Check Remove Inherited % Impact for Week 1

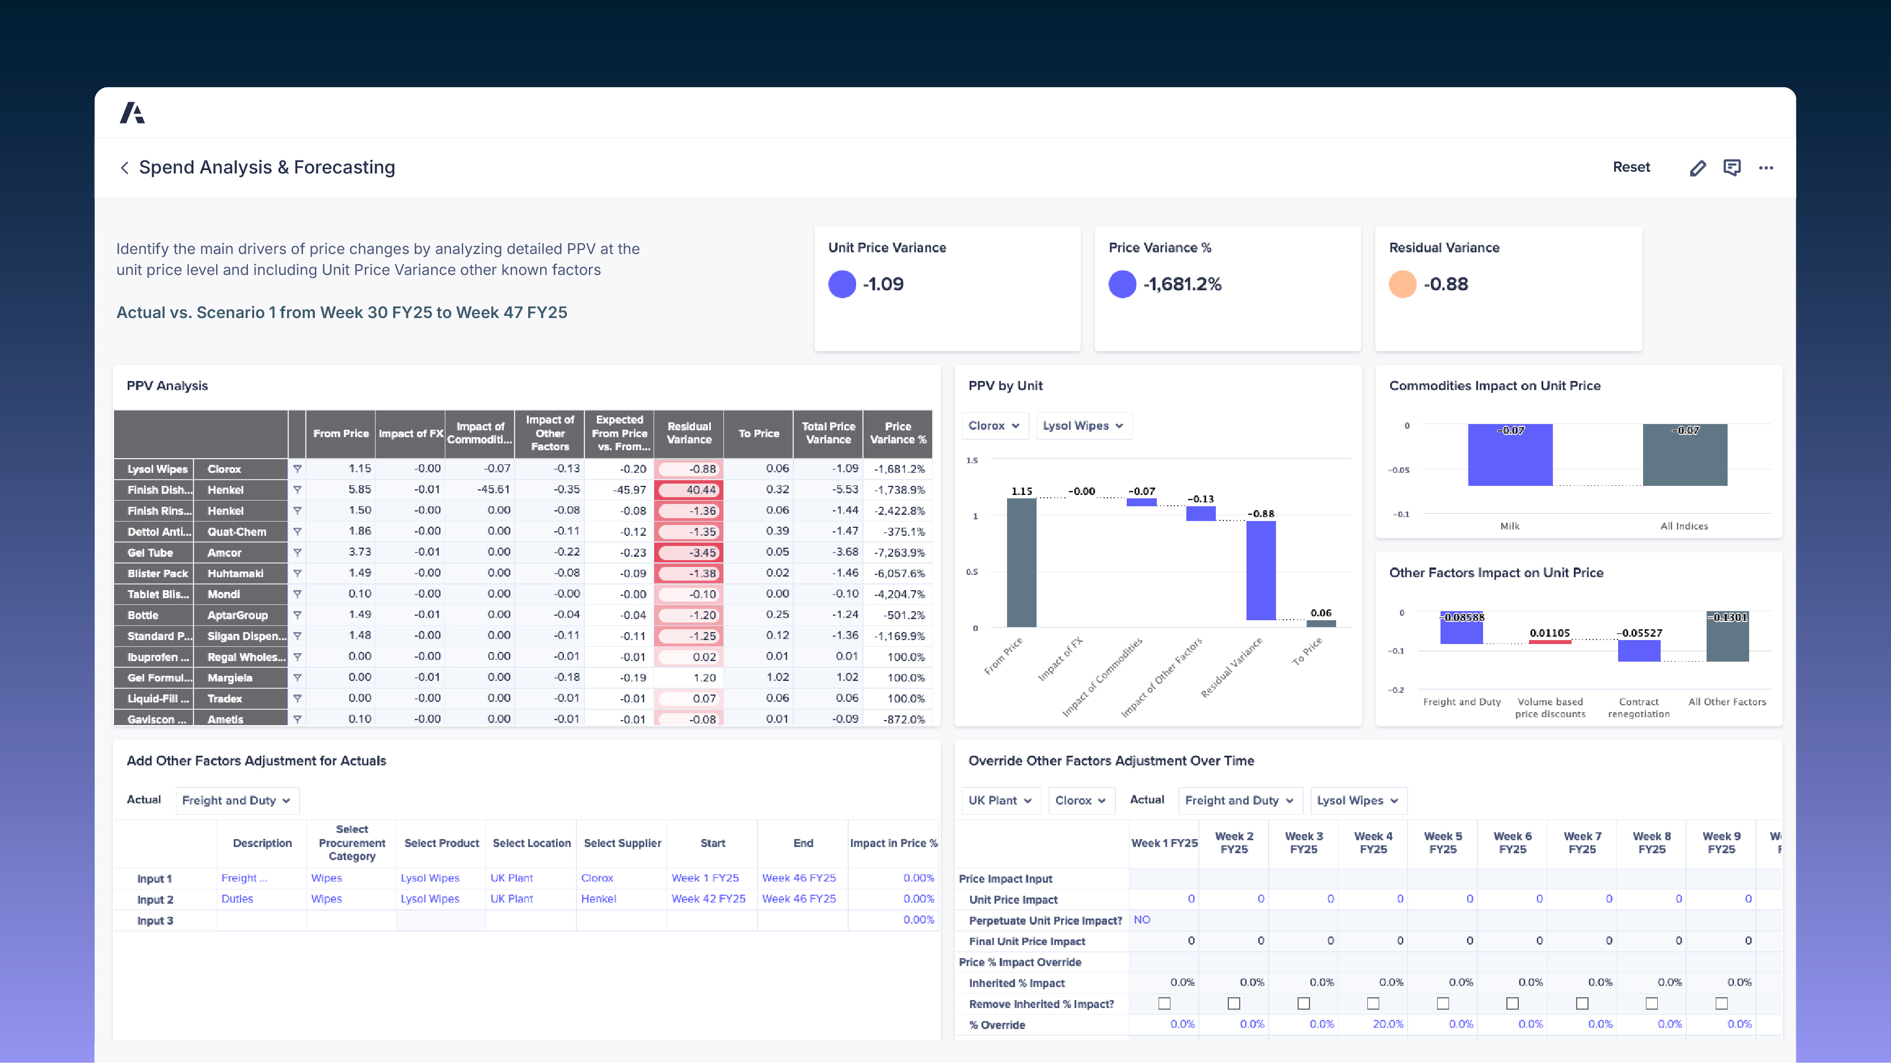point(1164,1003)
